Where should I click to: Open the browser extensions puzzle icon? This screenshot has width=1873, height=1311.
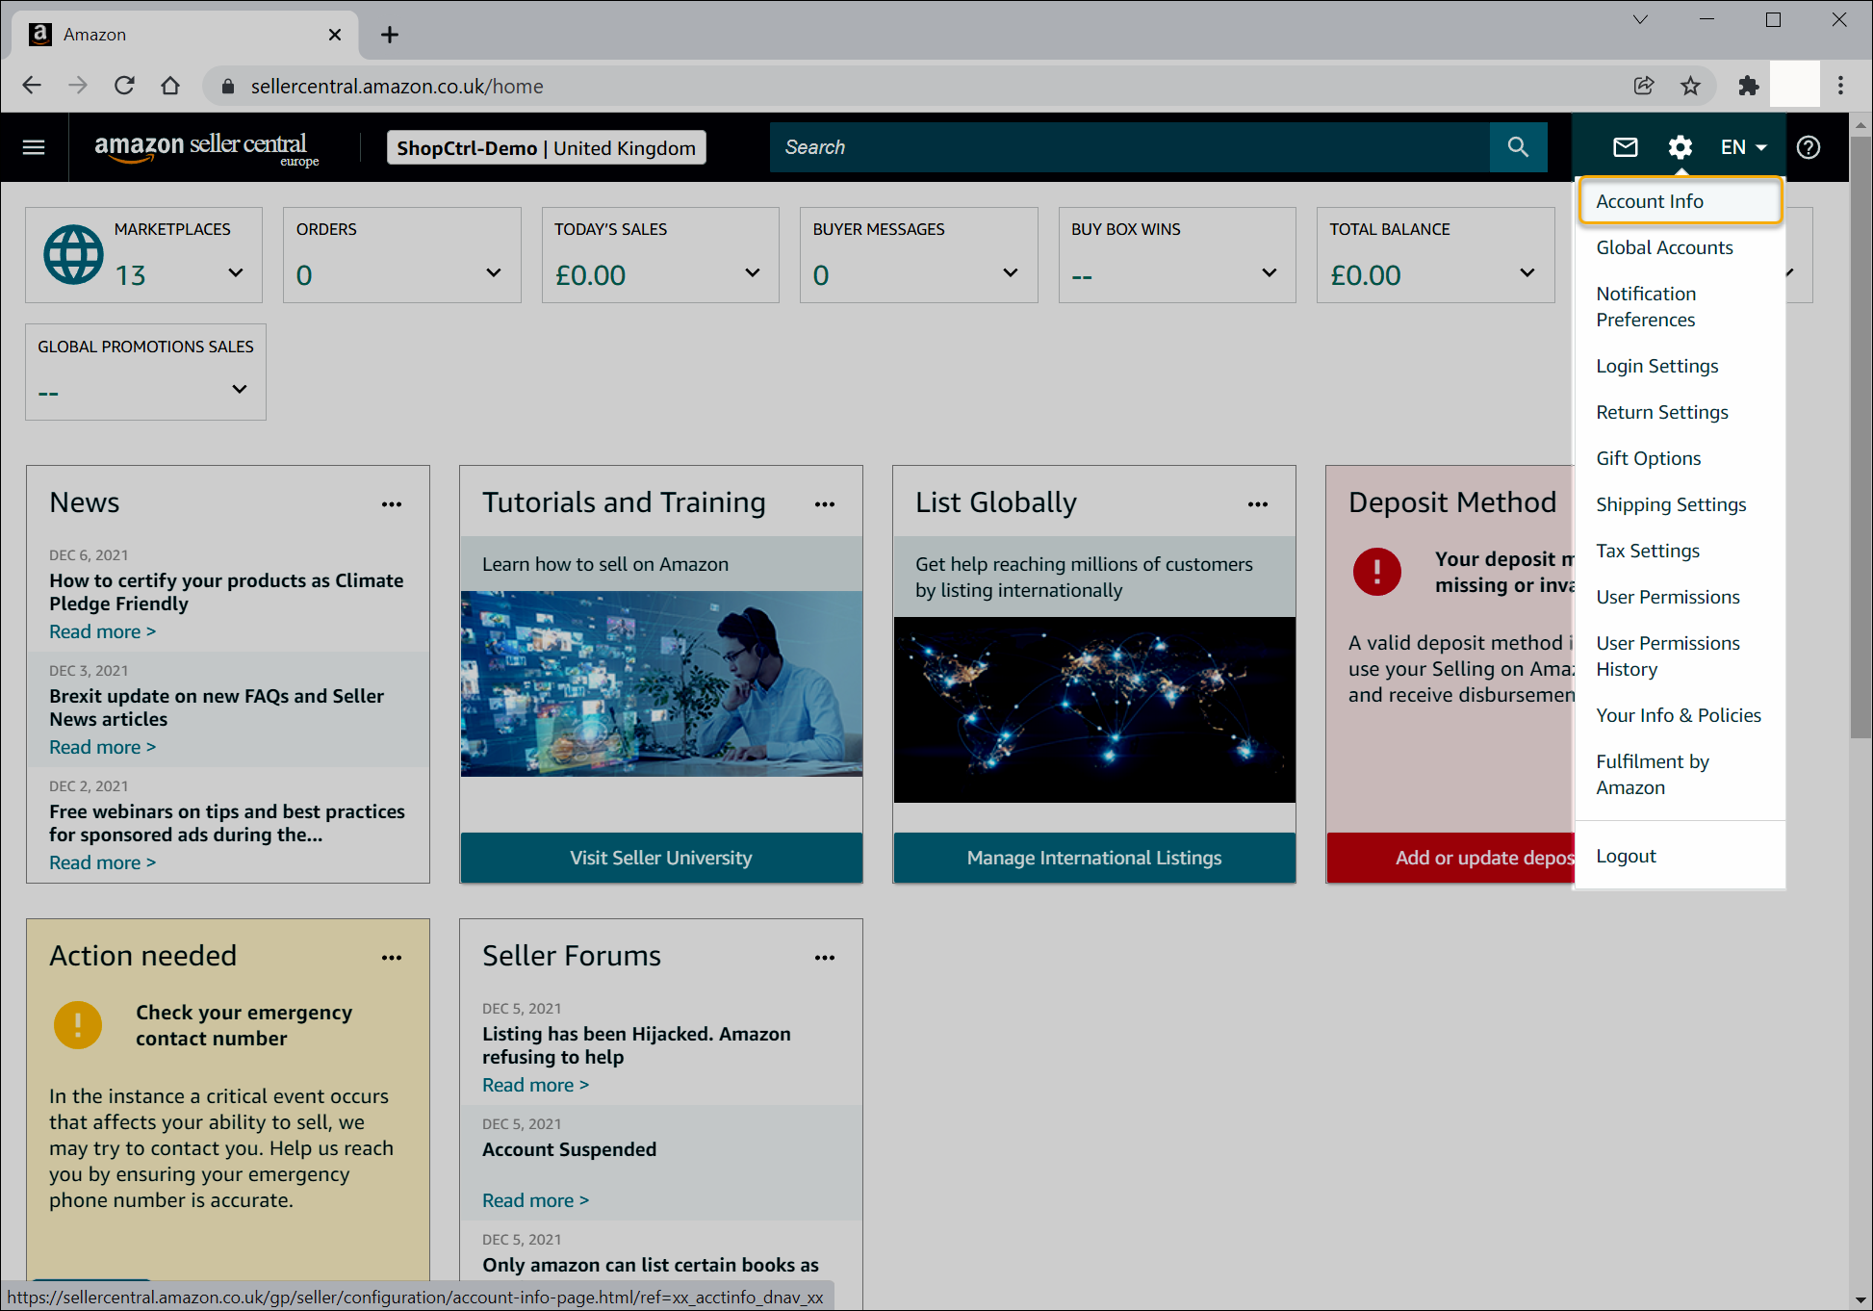[x=1749, y=86]
